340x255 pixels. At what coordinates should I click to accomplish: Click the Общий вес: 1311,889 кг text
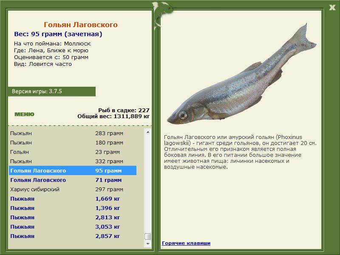[113, 116]
